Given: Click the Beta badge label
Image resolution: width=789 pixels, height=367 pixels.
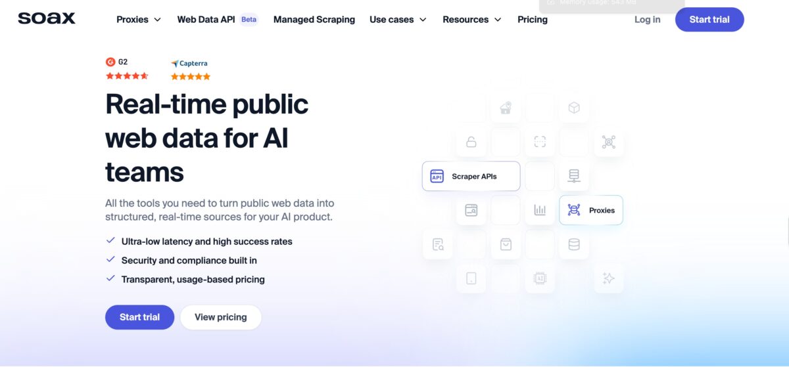Looking at the screenshot, I should tap(249, 20).
